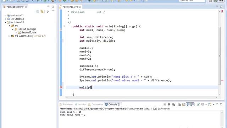
Task: Maximize the Console view
Action: pos(221,104)
